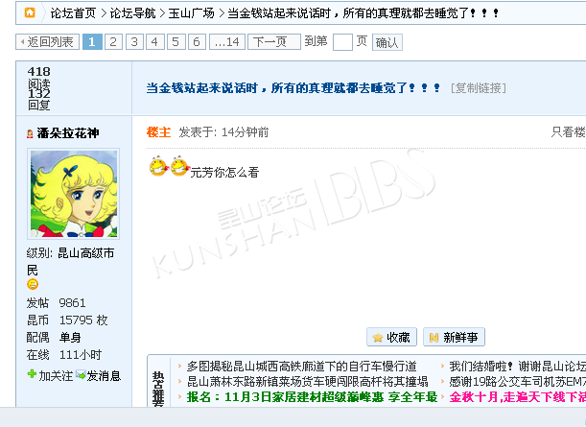Viewport: 586px width, 427px height.
Task: Click the page number input field
Action: click(342, 42)
